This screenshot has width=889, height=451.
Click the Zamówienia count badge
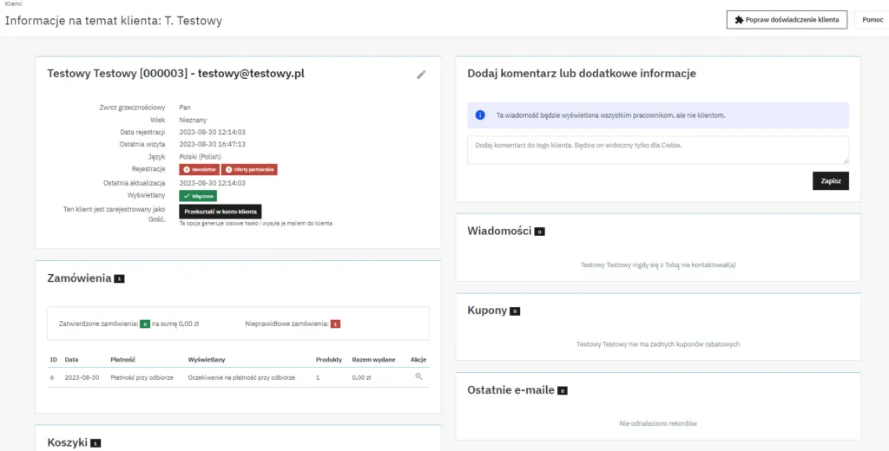(x=119, y=279)
